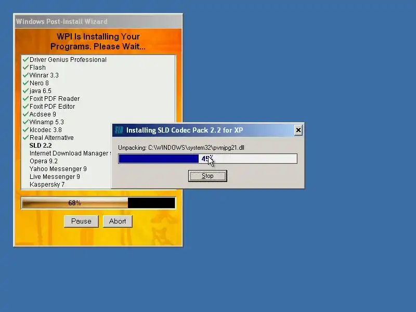Viewport: 416px width, 312px height.
Task: Click the WPI Is Installing Your Programs heading
Action: click(98, 42)
